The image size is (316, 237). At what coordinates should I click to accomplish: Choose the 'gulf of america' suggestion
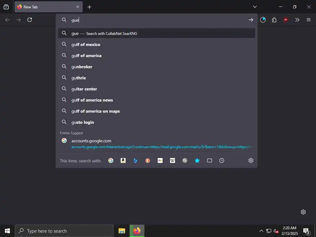click(156, 56)
